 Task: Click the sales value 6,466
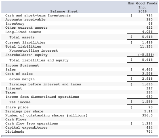pos(147,69)
